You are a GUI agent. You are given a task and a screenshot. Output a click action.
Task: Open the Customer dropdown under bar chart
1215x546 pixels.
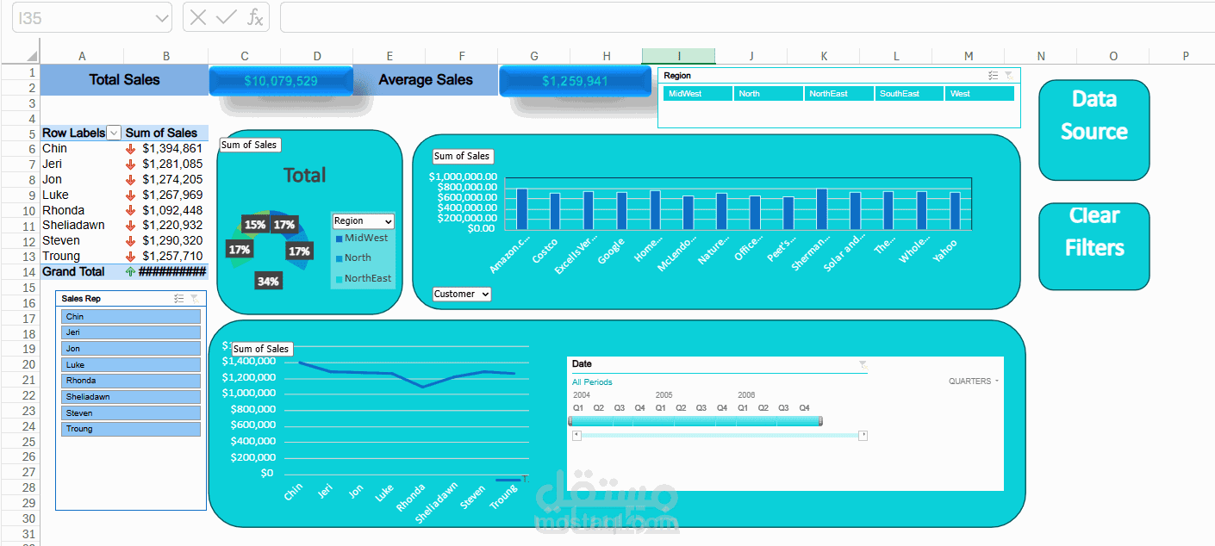coord(462,295)
